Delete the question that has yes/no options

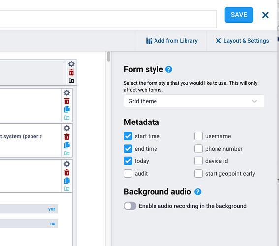pos(67,173)
